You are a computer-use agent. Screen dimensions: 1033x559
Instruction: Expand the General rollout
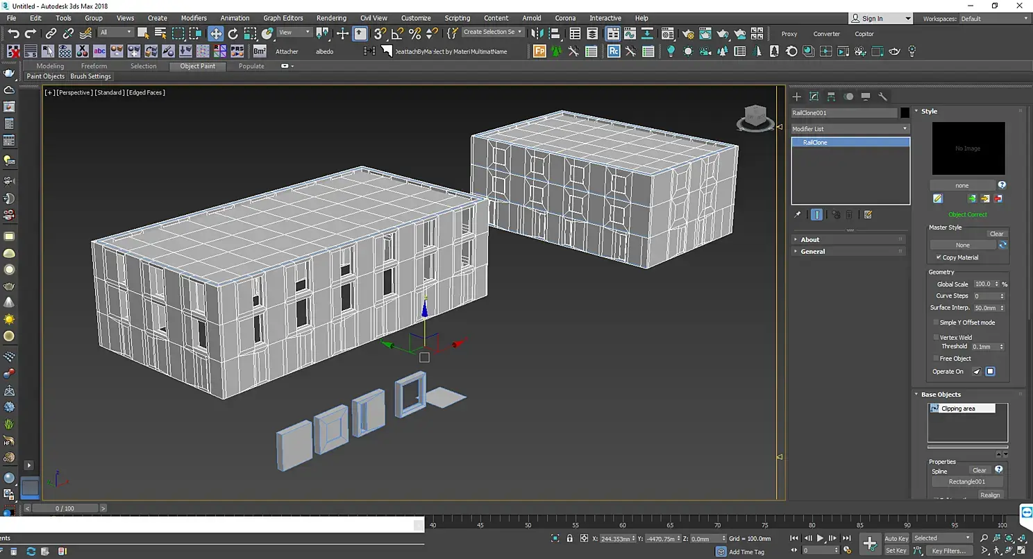tap(813, 252)
